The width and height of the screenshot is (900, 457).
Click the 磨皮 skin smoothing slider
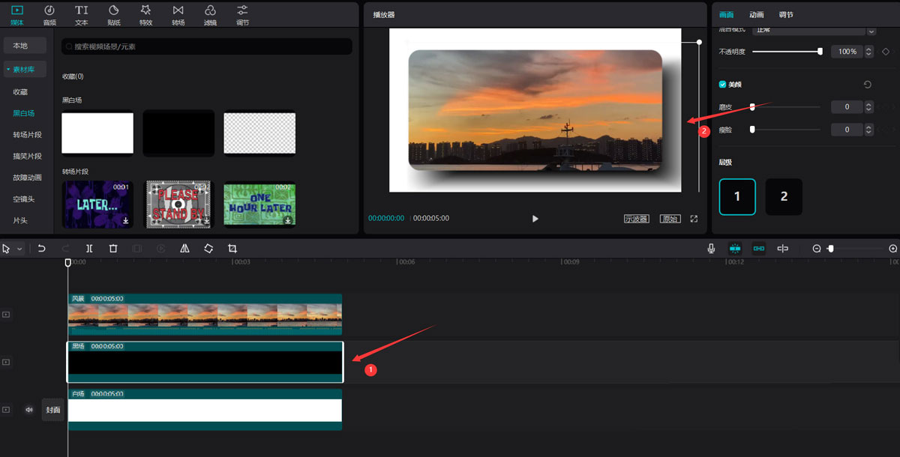click(786, 107)
